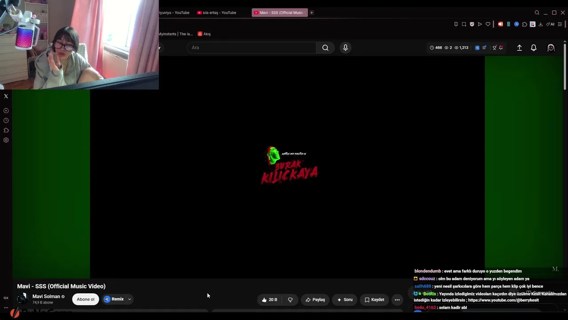Open the AI assistant toolbar button

coord(550,24)
